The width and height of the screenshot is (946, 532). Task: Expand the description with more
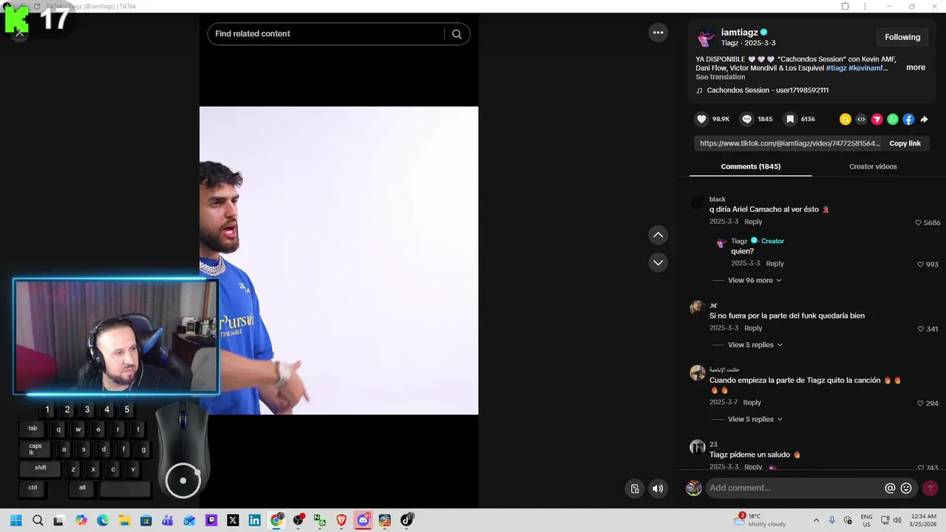[x=916, y=67]
